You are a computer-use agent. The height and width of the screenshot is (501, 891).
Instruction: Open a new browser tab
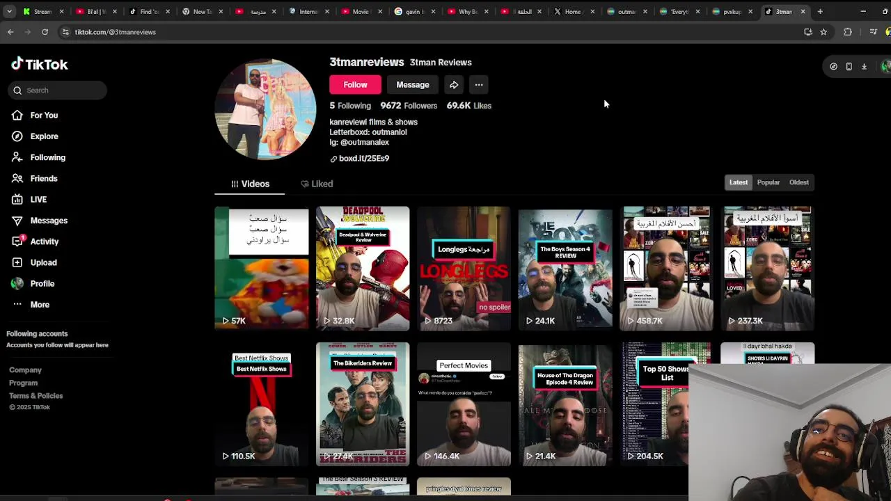[x=820, y=11]
